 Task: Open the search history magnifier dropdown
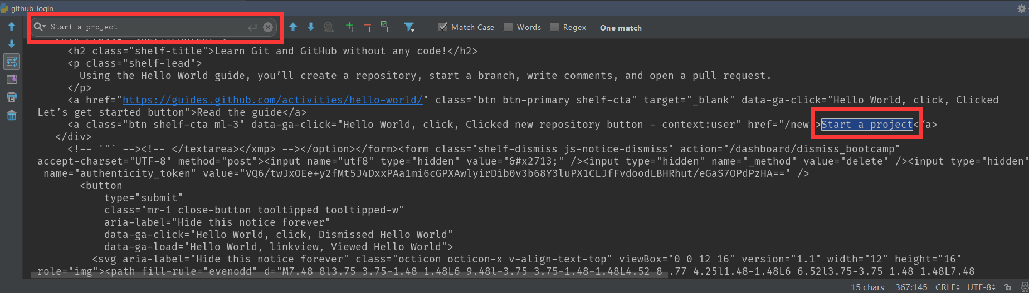pos(40,27)
